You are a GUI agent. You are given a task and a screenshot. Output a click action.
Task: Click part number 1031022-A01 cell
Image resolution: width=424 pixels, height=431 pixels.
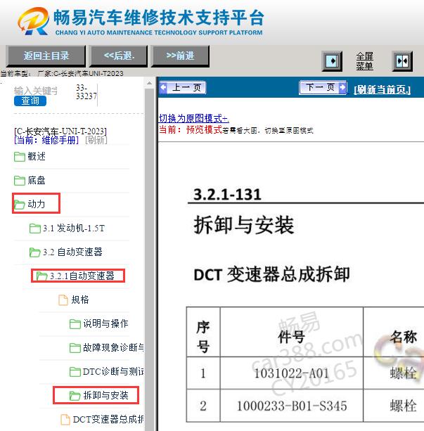pyautogui.click(x=292, y=373)
